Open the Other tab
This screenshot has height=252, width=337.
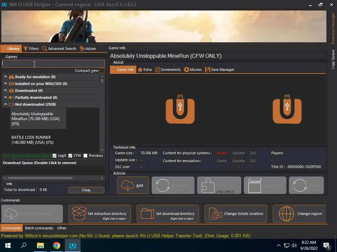coord(62,228)
